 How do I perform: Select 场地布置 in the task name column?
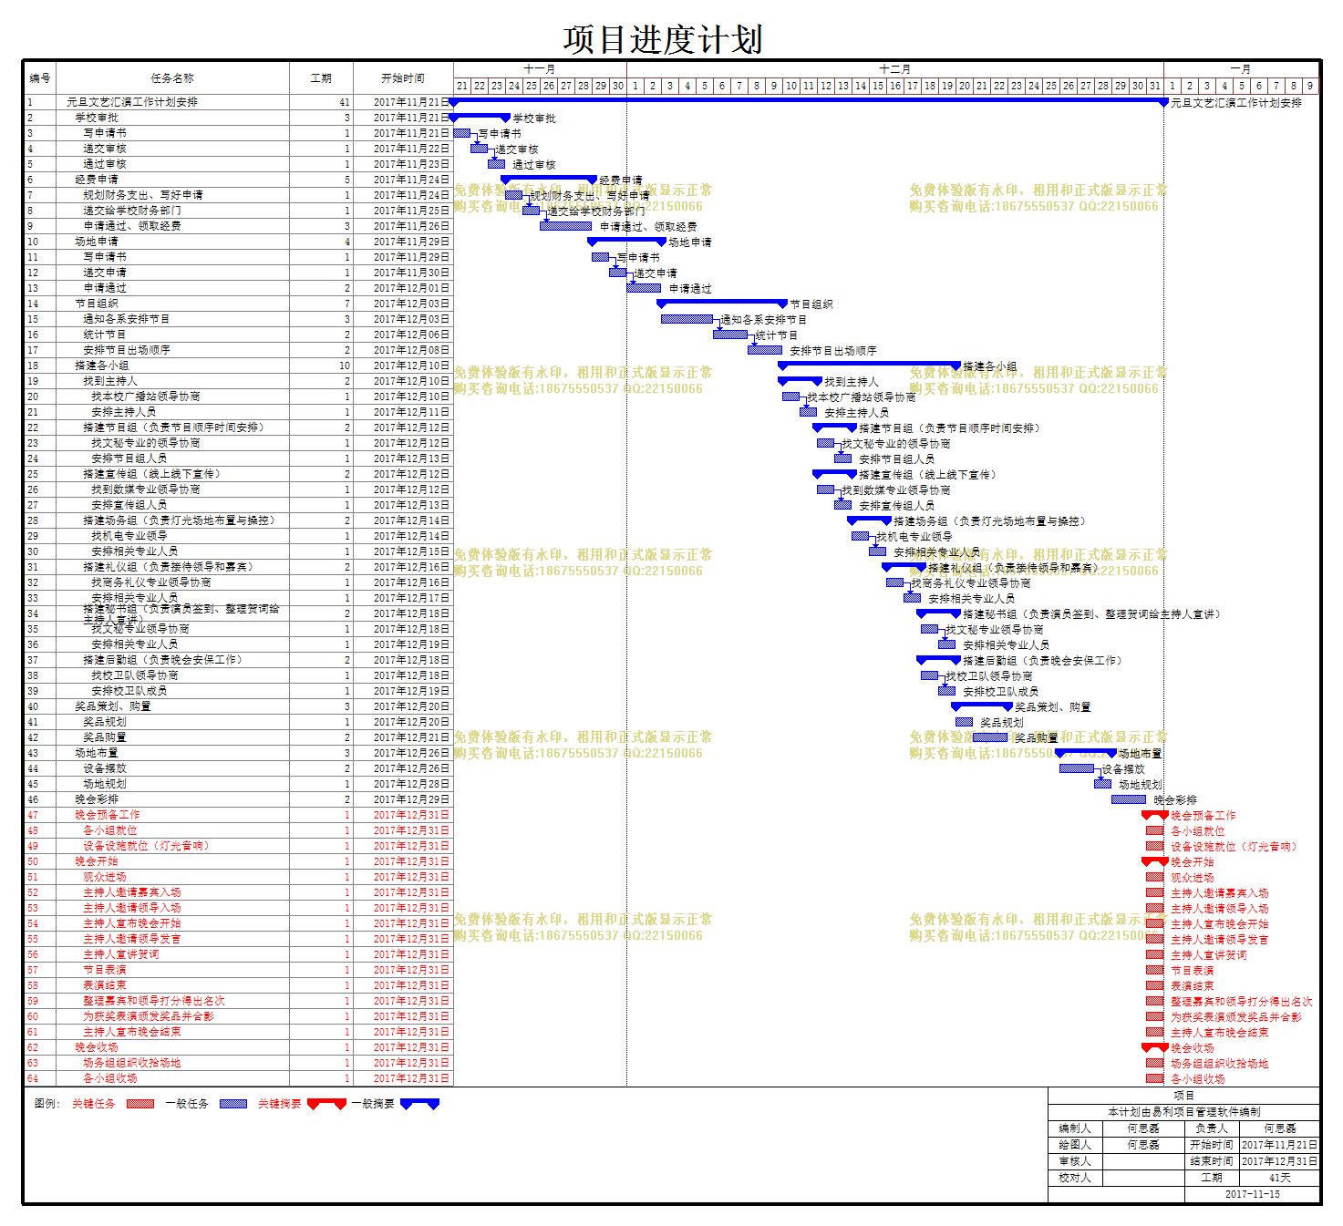click(97, 753)
